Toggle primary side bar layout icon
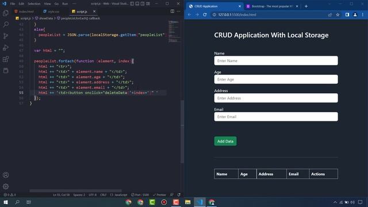Screen dimensions: 368x207 pyautogui.click(x=132, y=4)
